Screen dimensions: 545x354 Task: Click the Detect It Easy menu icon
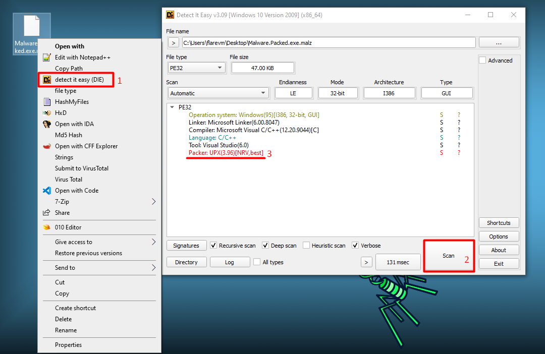point(47,80)
